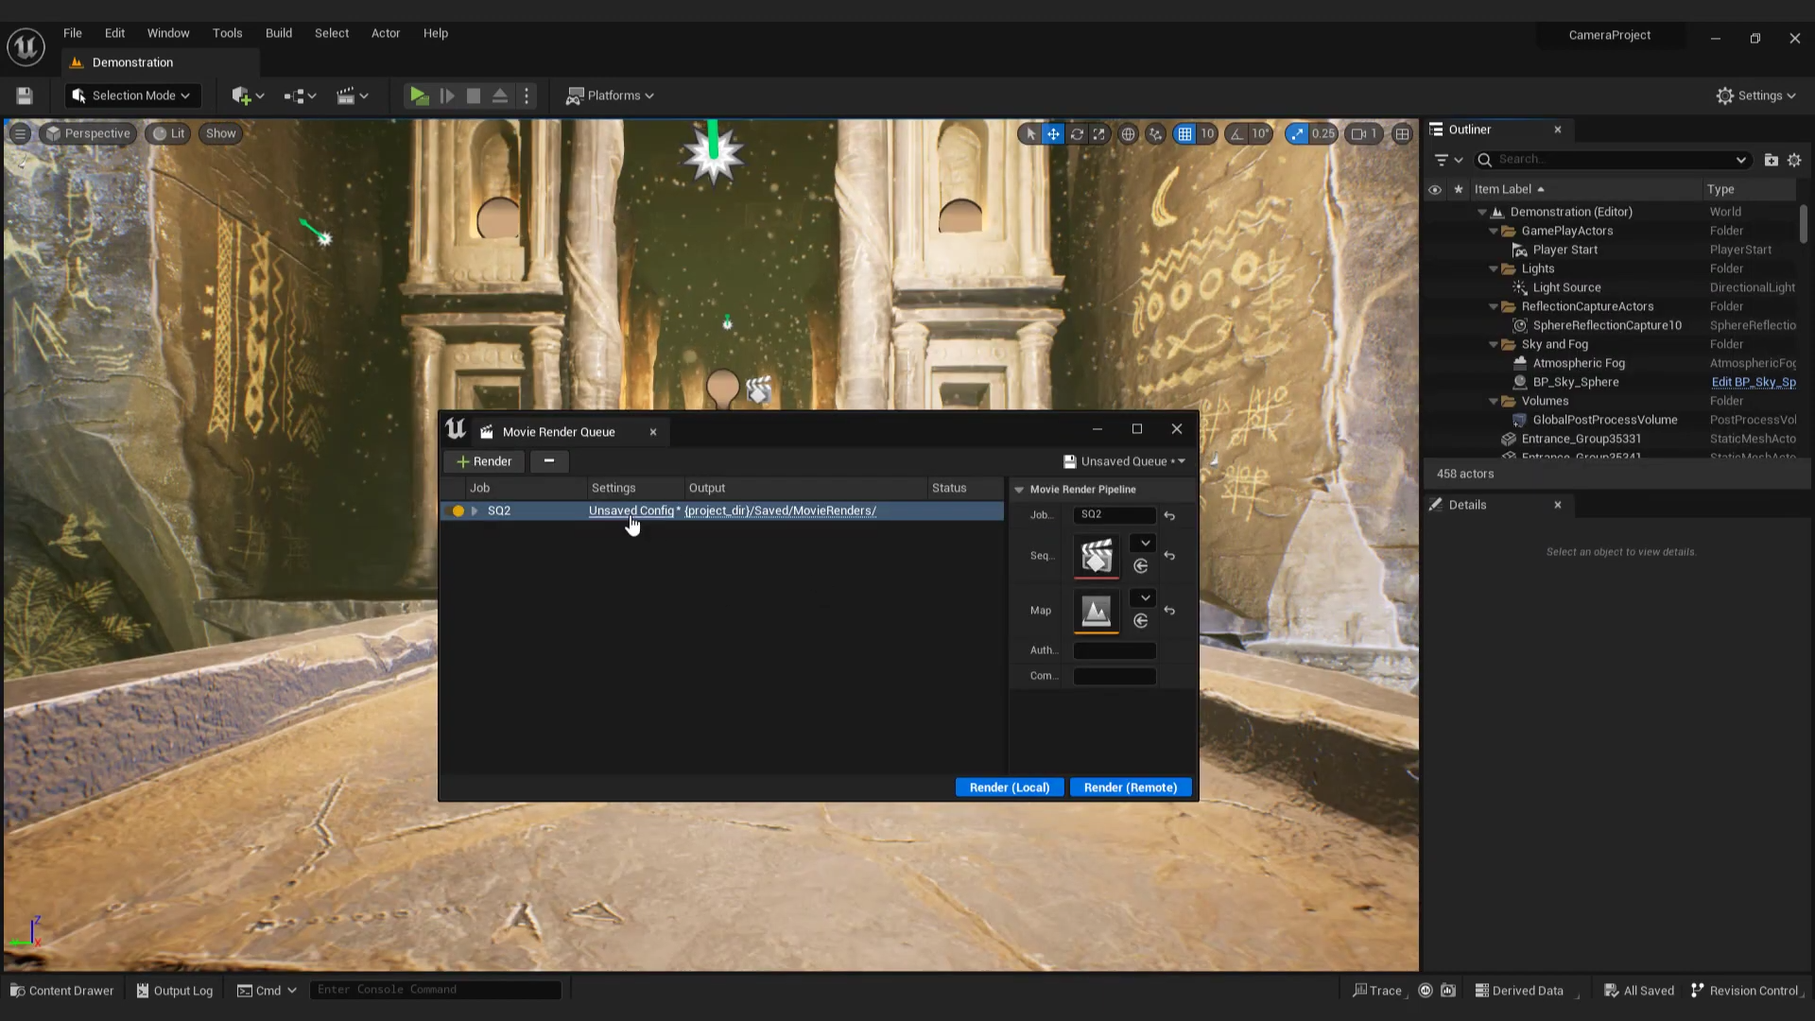Viewport: 1815px width, 1021px height.
Task: Open the Build menu
Action: 278,33
